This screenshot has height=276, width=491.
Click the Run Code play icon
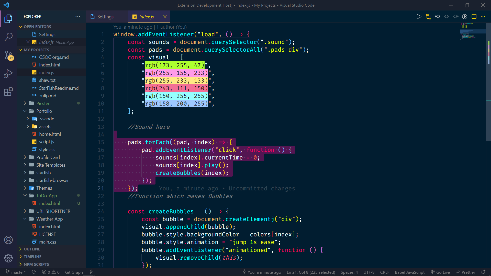click(419, 17)
